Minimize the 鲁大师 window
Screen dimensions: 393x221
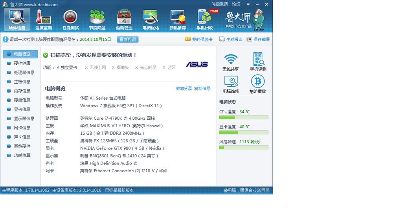[257, 4]
